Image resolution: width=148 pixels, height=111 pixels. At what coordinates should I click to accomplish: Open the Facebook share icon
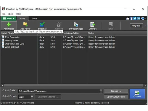(131, 18)
